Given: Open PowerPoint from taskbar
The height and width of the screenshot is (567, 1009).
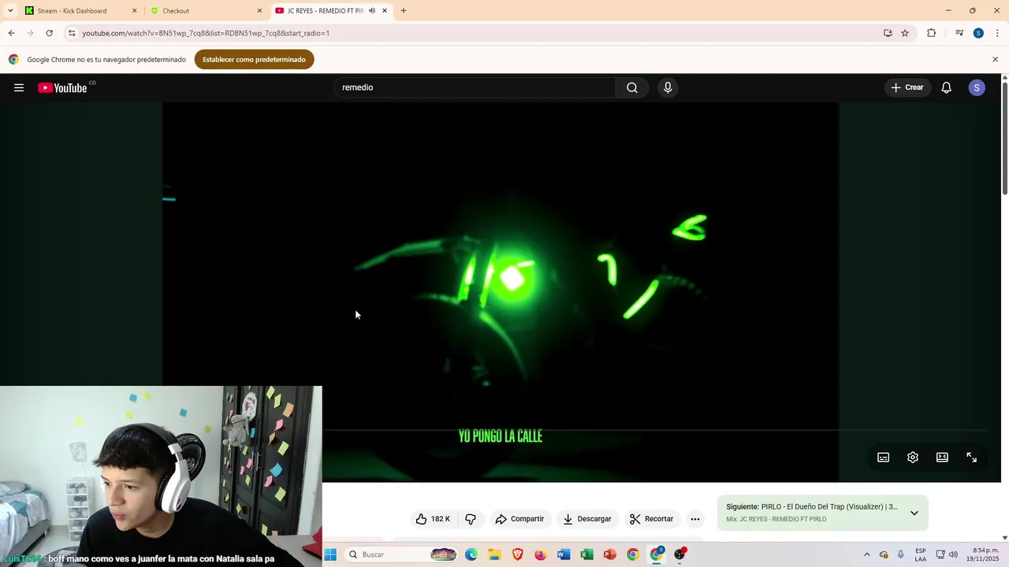Looking at the screenshot, I should 609,554.
